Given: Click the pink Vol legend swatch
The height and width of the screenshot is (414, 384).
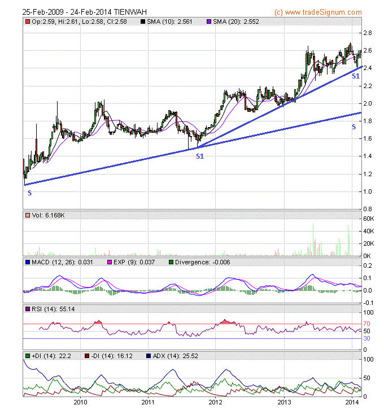Looking at the screenshot, I should (28, 215).
